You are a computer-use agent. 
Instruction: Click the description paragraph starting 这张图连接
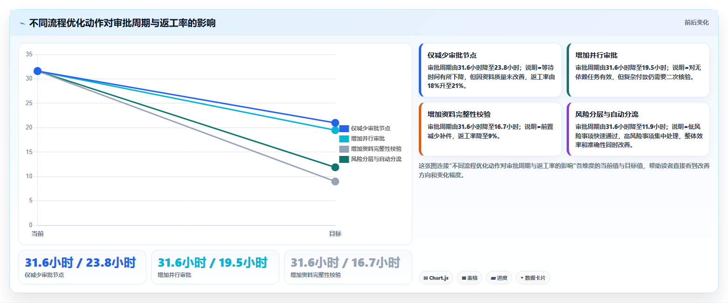coord(564,171)
